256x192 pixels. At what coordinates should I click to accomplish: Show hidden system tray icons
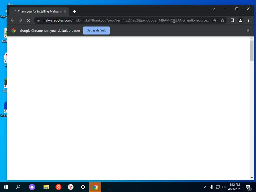click(206, 187)
